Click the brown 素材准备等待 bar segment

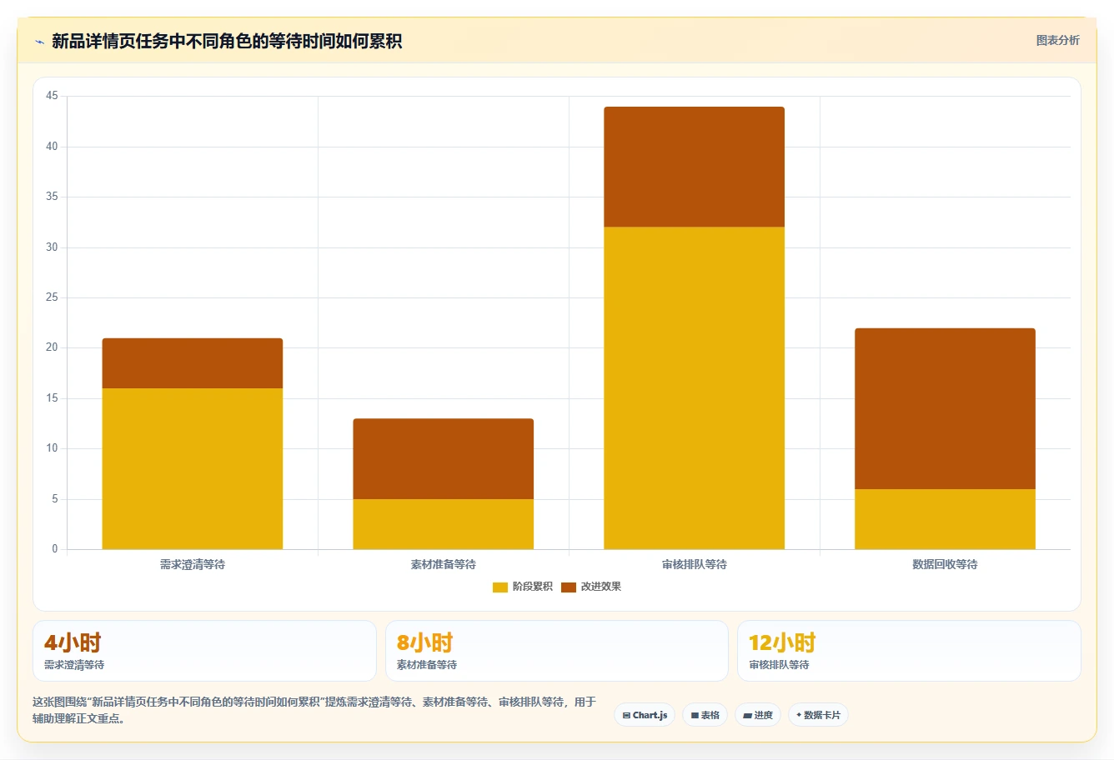(444, 459)
